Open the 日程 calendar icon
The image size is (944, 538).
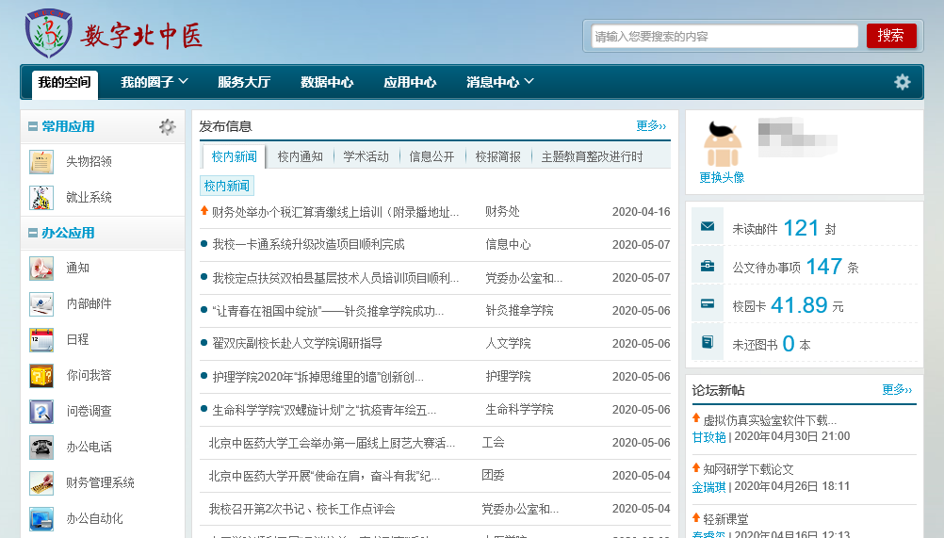point(41,340)
